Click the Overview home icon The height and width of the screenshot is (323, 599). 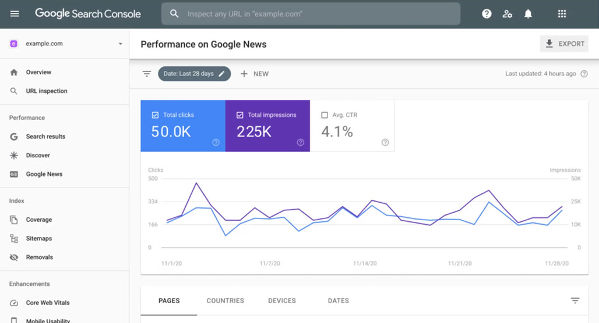(x=14, y=73)
